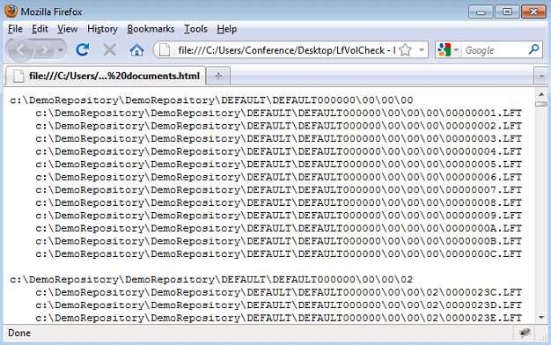Click the status bar add-on icon
This screenshot has height=345, width=551.
coord(525,333)
